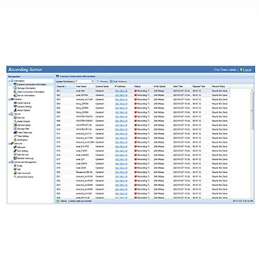Click the Logout link in header
Screen dimensions: 259x259
click(247, 70)
